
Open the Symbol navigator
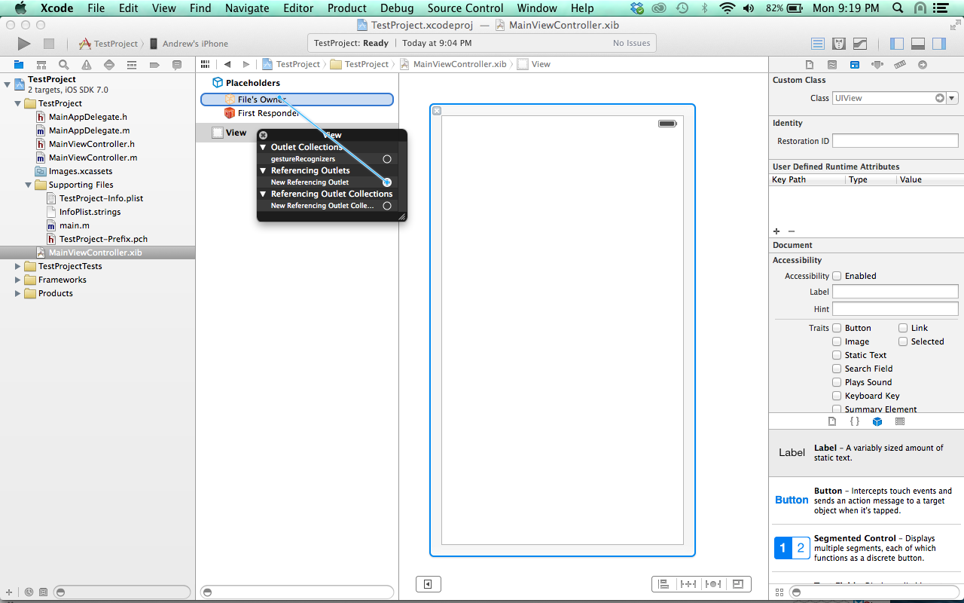41,65
